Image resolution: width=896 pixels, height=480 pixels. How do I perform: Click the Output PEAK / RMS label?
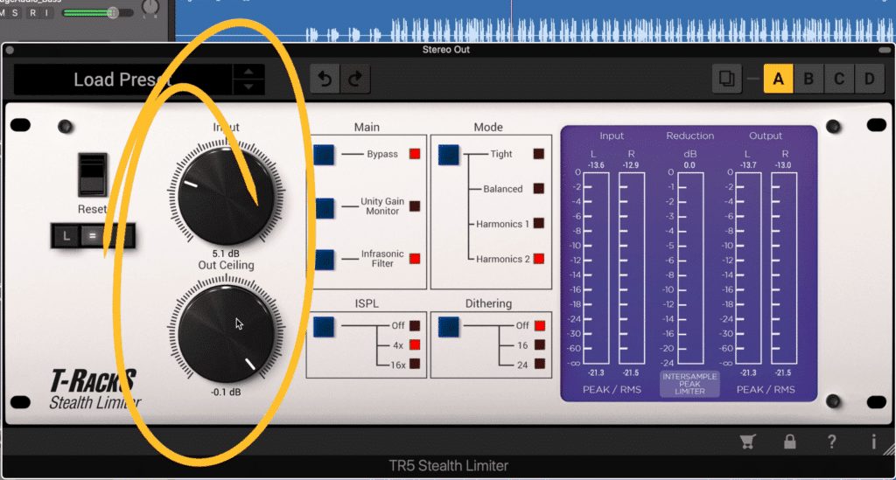click(766, 389)
